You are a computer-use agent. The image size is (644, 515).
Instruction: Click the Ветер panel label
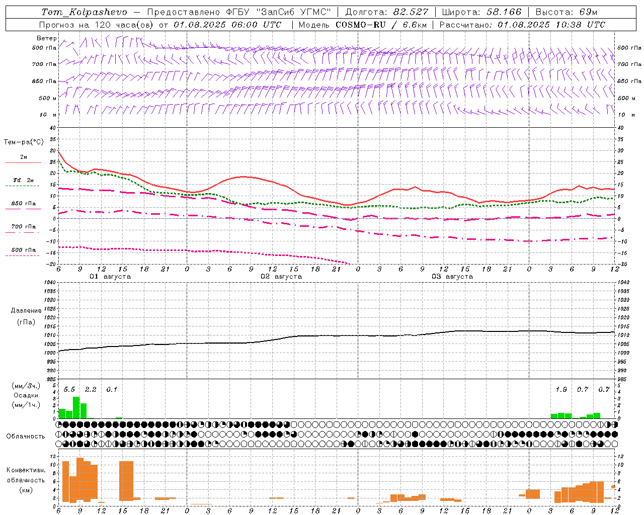(x=47, y=38)
